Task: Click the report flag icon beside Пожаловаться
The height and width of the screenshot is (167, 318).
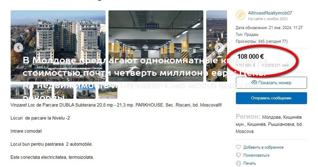Action: click(238, 155)
